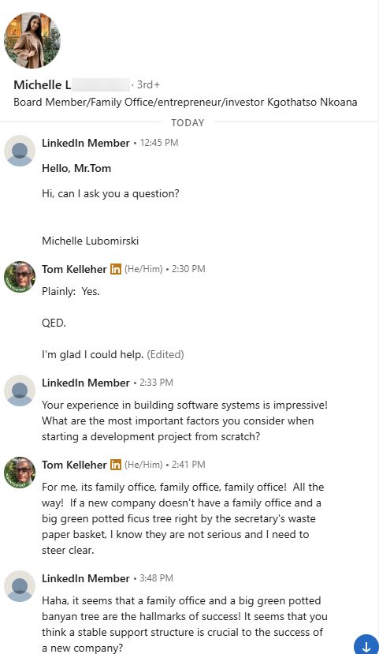Click the LinkedIn Member avatar at 2:33 PM
The image size is (379, 654).
coord(20,391)
